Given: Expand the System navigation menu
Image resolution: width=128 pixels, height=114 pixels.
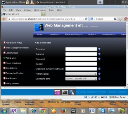Looking at the screenshot, I should coord(92,34).
